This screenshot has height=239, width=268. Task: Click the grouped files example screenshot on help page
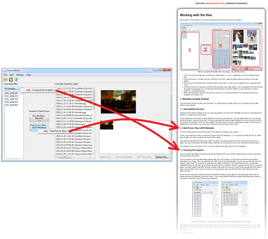point(235,200)
